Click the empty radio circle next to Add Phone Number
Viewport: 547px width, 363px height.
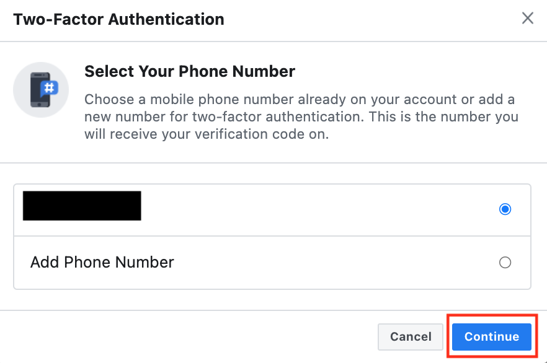(x=505, y=262)
